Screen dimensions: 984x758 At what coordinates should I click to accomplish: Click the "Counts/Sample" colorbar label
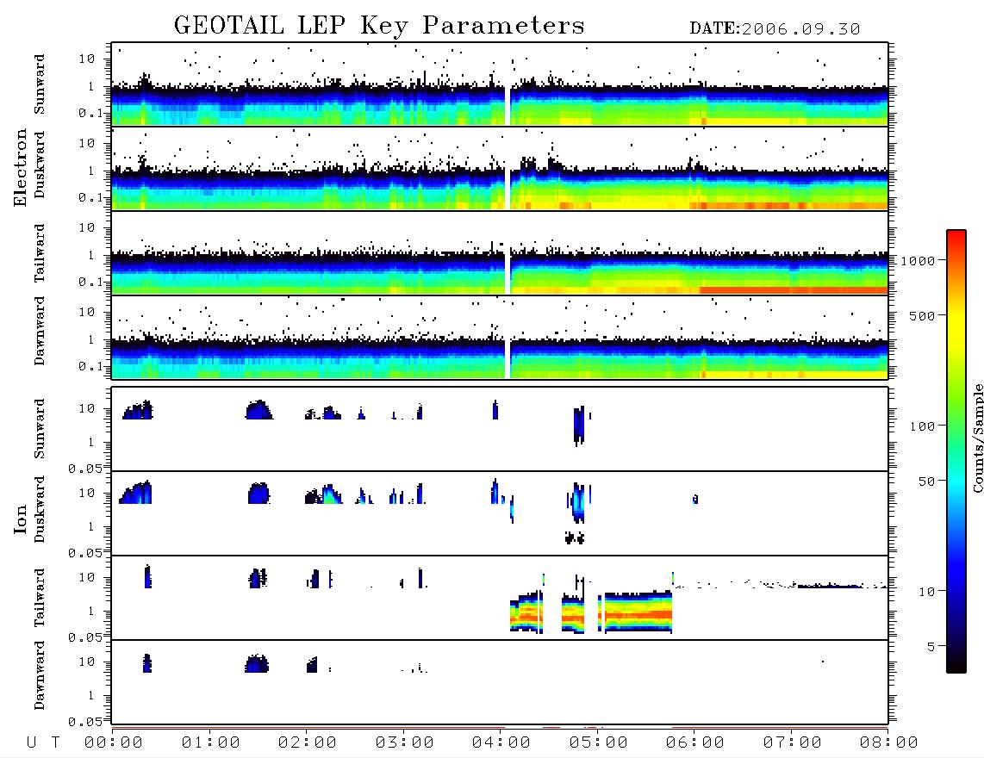tap(977, 438)
